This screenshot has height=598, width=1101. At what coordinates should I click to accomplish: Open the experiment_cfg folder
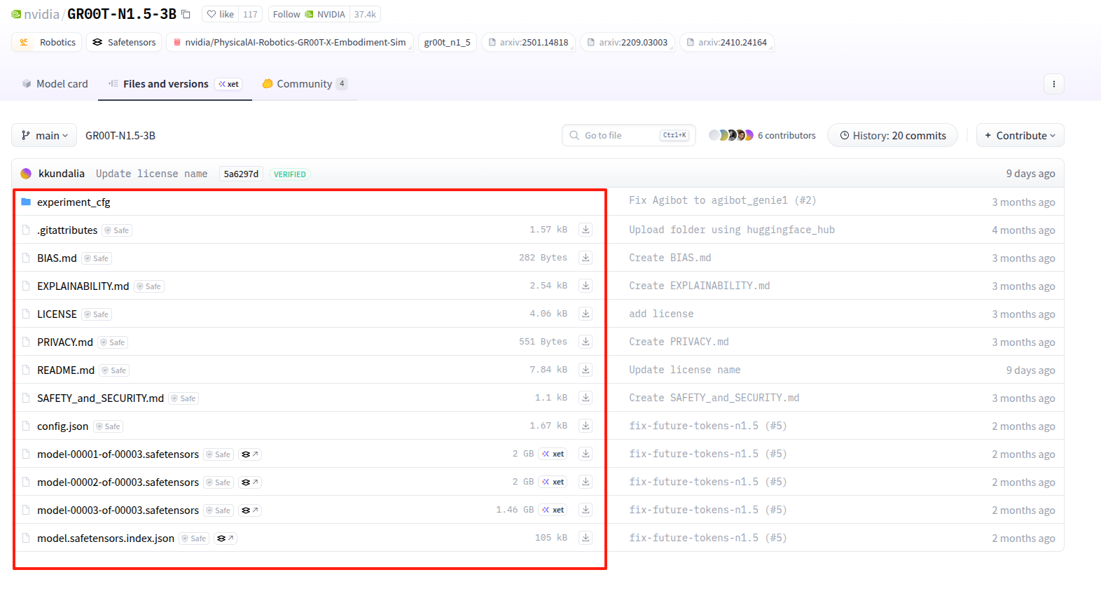(x=74, y=202)
